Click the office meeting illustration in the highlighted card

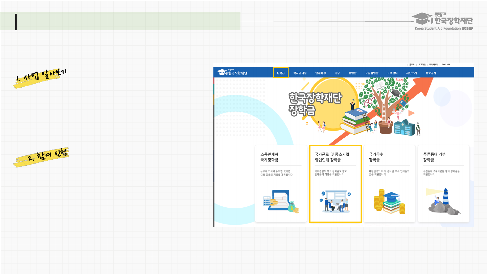(335, 202)
